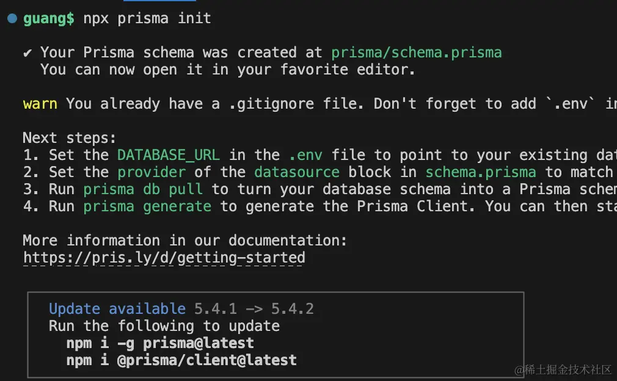Click the Next steps heading
This screenshot has height=381, width=617.
[x=69, y=138]
